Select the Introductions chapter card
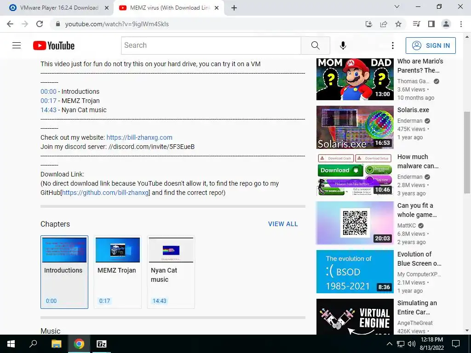The width and height of the screenshot is (471, 353). [64, 272]
